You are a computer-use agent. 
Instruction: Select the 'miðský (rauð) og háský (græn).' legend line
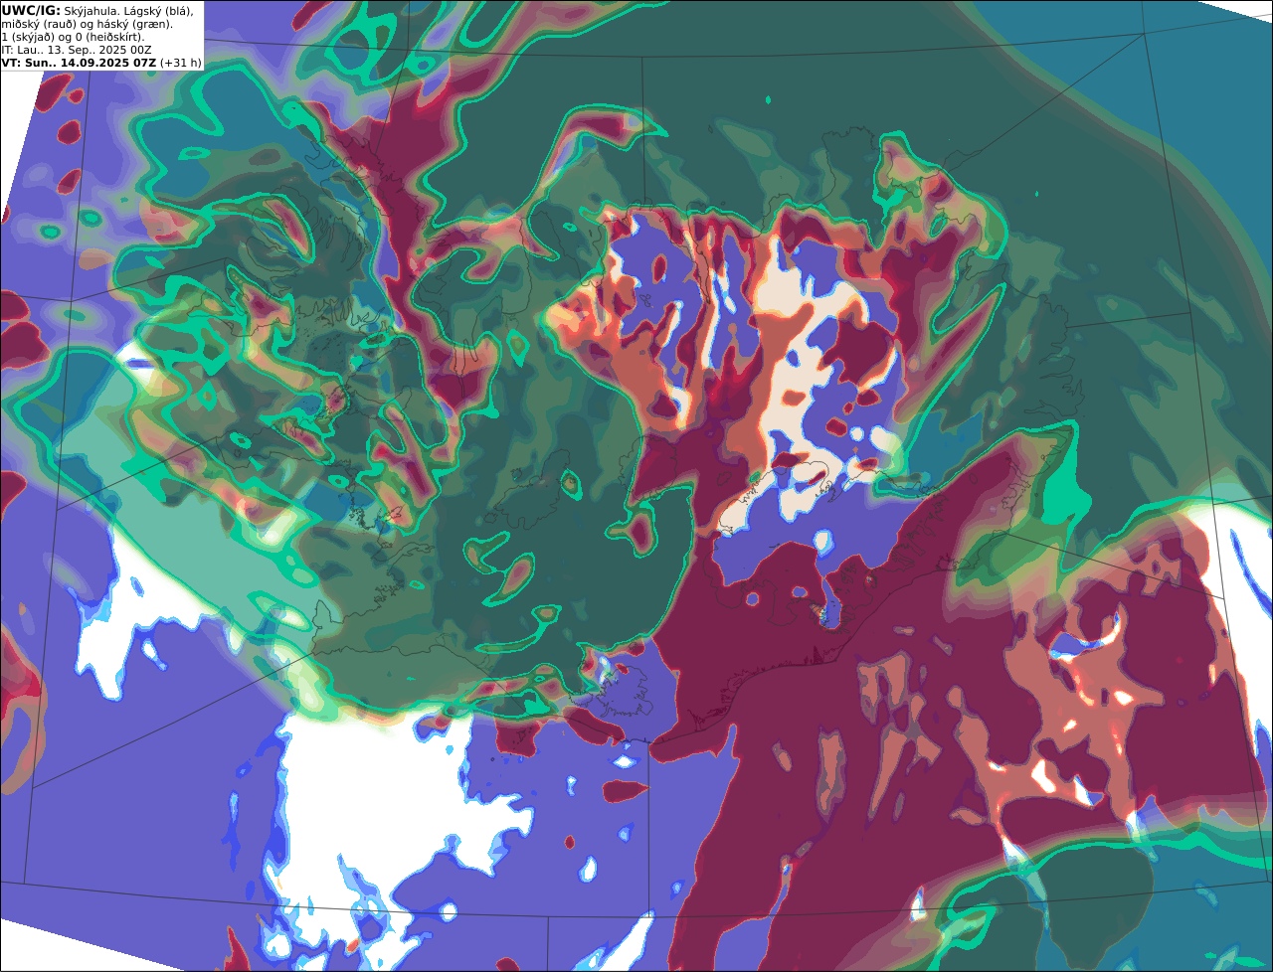[87, 24]
